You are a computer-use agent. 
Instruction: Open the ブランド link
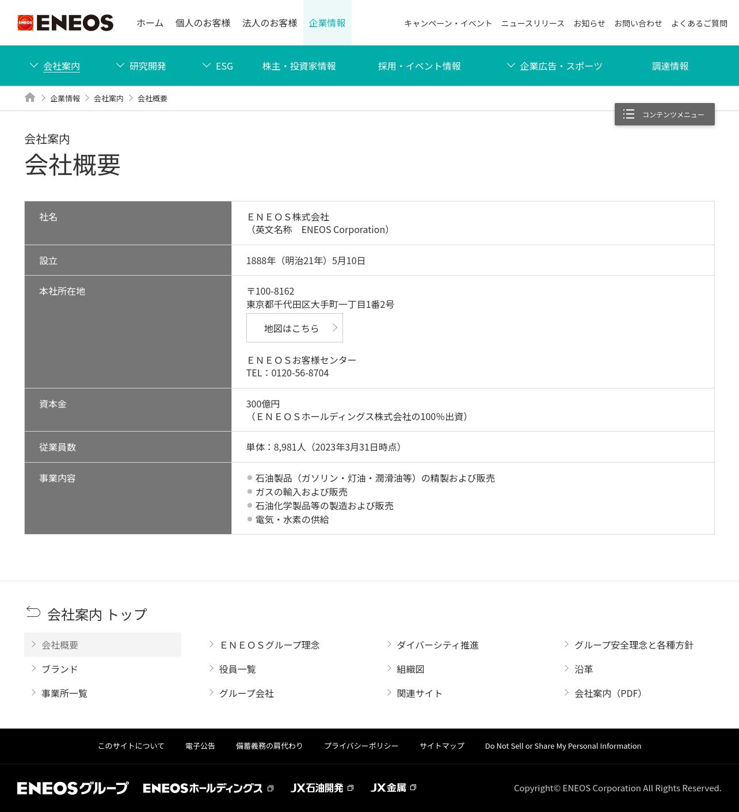(x=60, y=669)
